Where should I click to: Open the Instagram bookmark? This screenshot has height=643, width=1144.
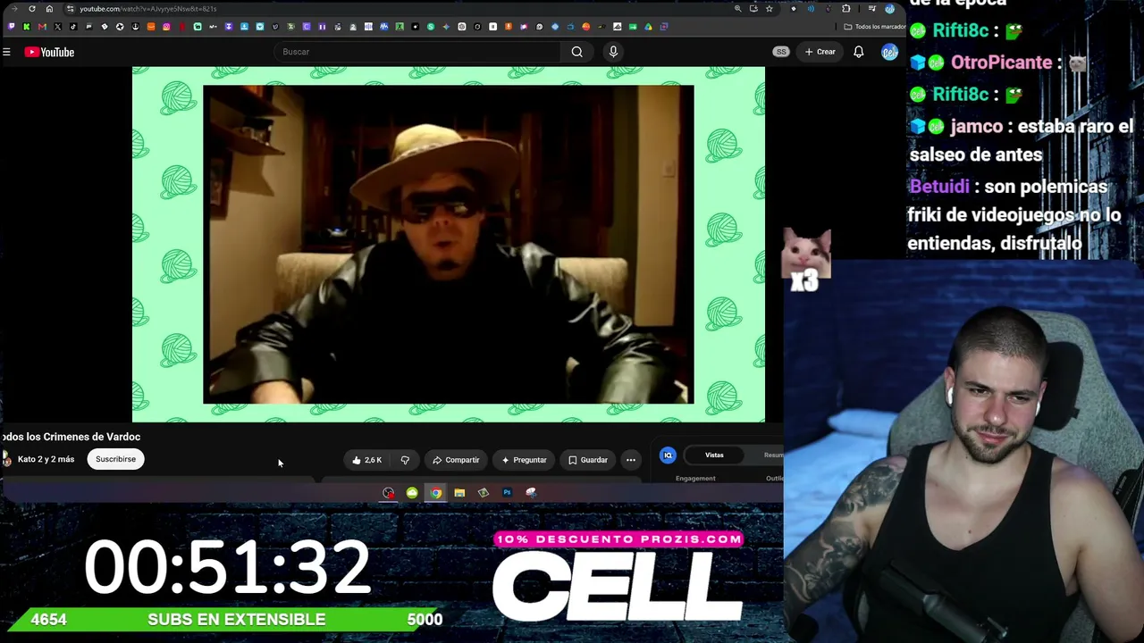[166, 27]
